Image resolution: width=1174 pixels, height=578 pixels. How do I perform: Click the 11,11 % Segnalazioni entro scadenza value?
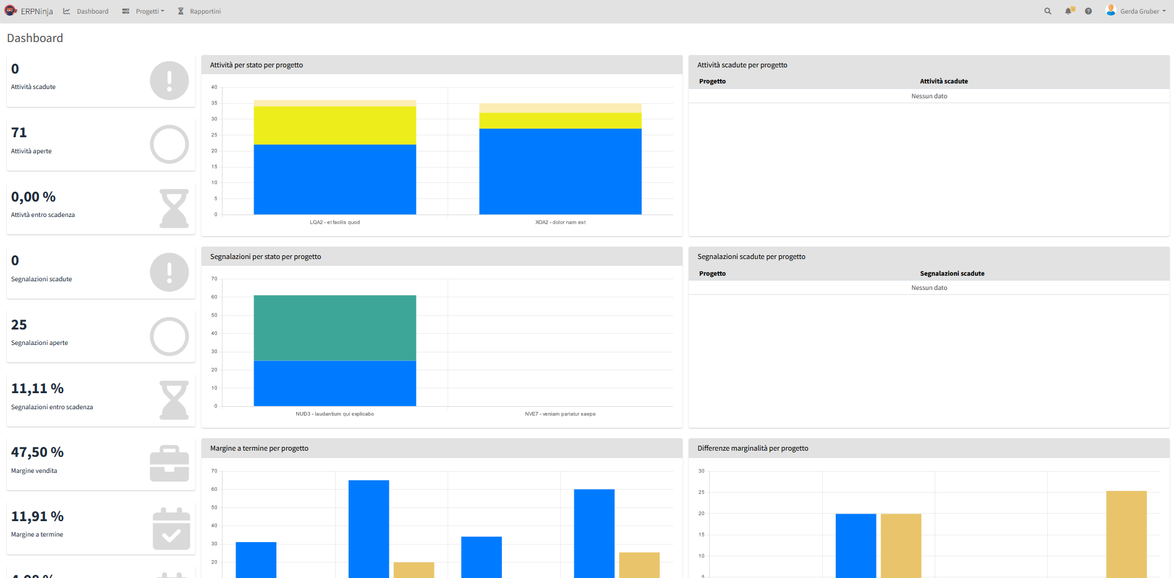[38, 388]
